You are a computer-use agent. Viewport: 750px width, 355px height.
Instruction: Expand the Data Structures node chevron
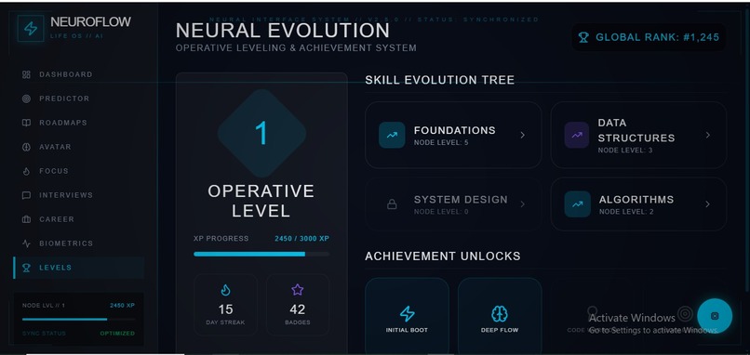click(708, 135)
